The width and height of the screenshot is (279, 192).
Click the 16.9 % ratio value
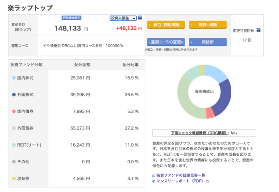pos(132,78)
